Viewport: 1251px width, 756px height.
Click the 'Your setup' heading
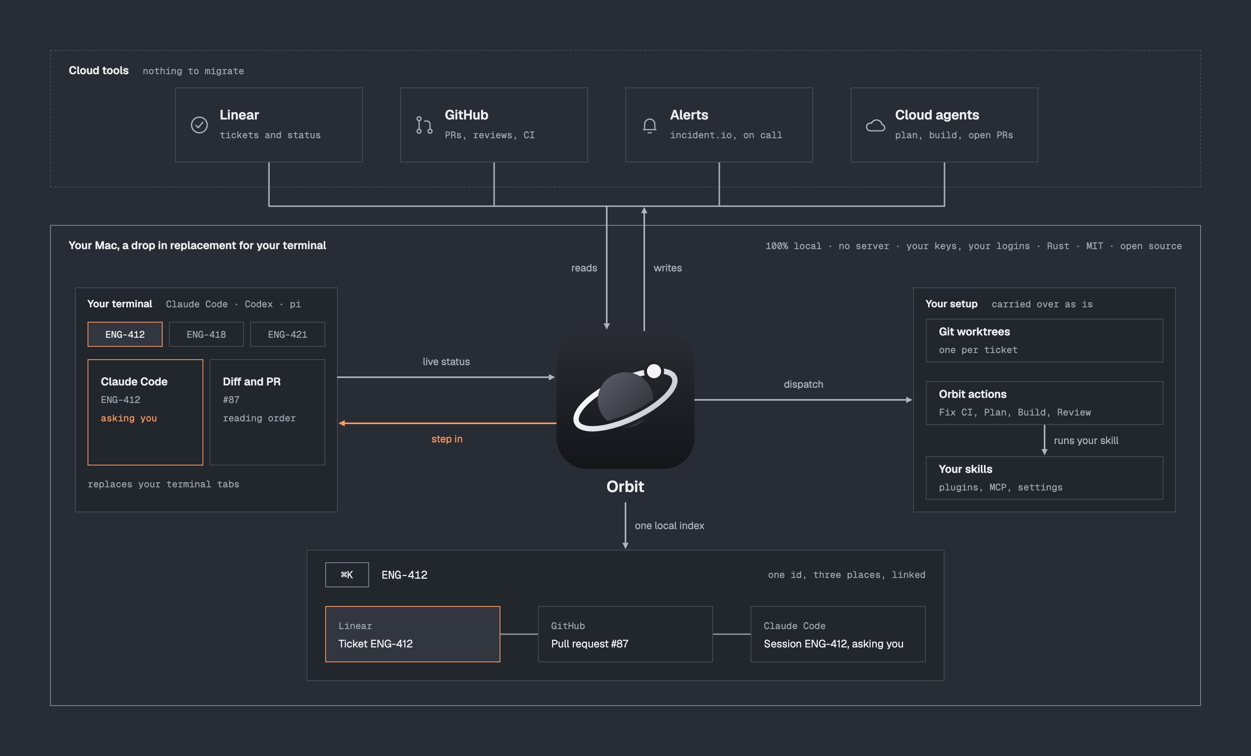(x=951, y=304)
